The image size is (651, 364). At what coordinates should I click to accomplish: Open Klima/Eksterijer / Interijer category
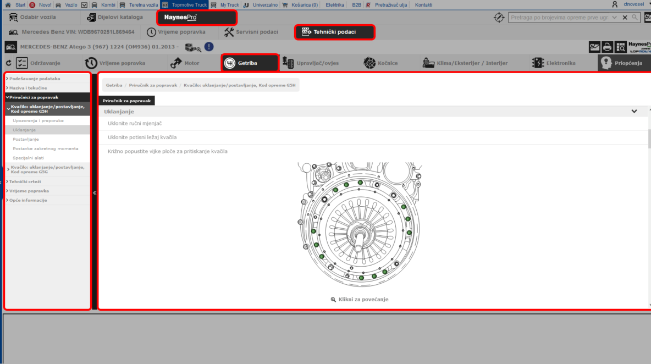tap(465, 63)
